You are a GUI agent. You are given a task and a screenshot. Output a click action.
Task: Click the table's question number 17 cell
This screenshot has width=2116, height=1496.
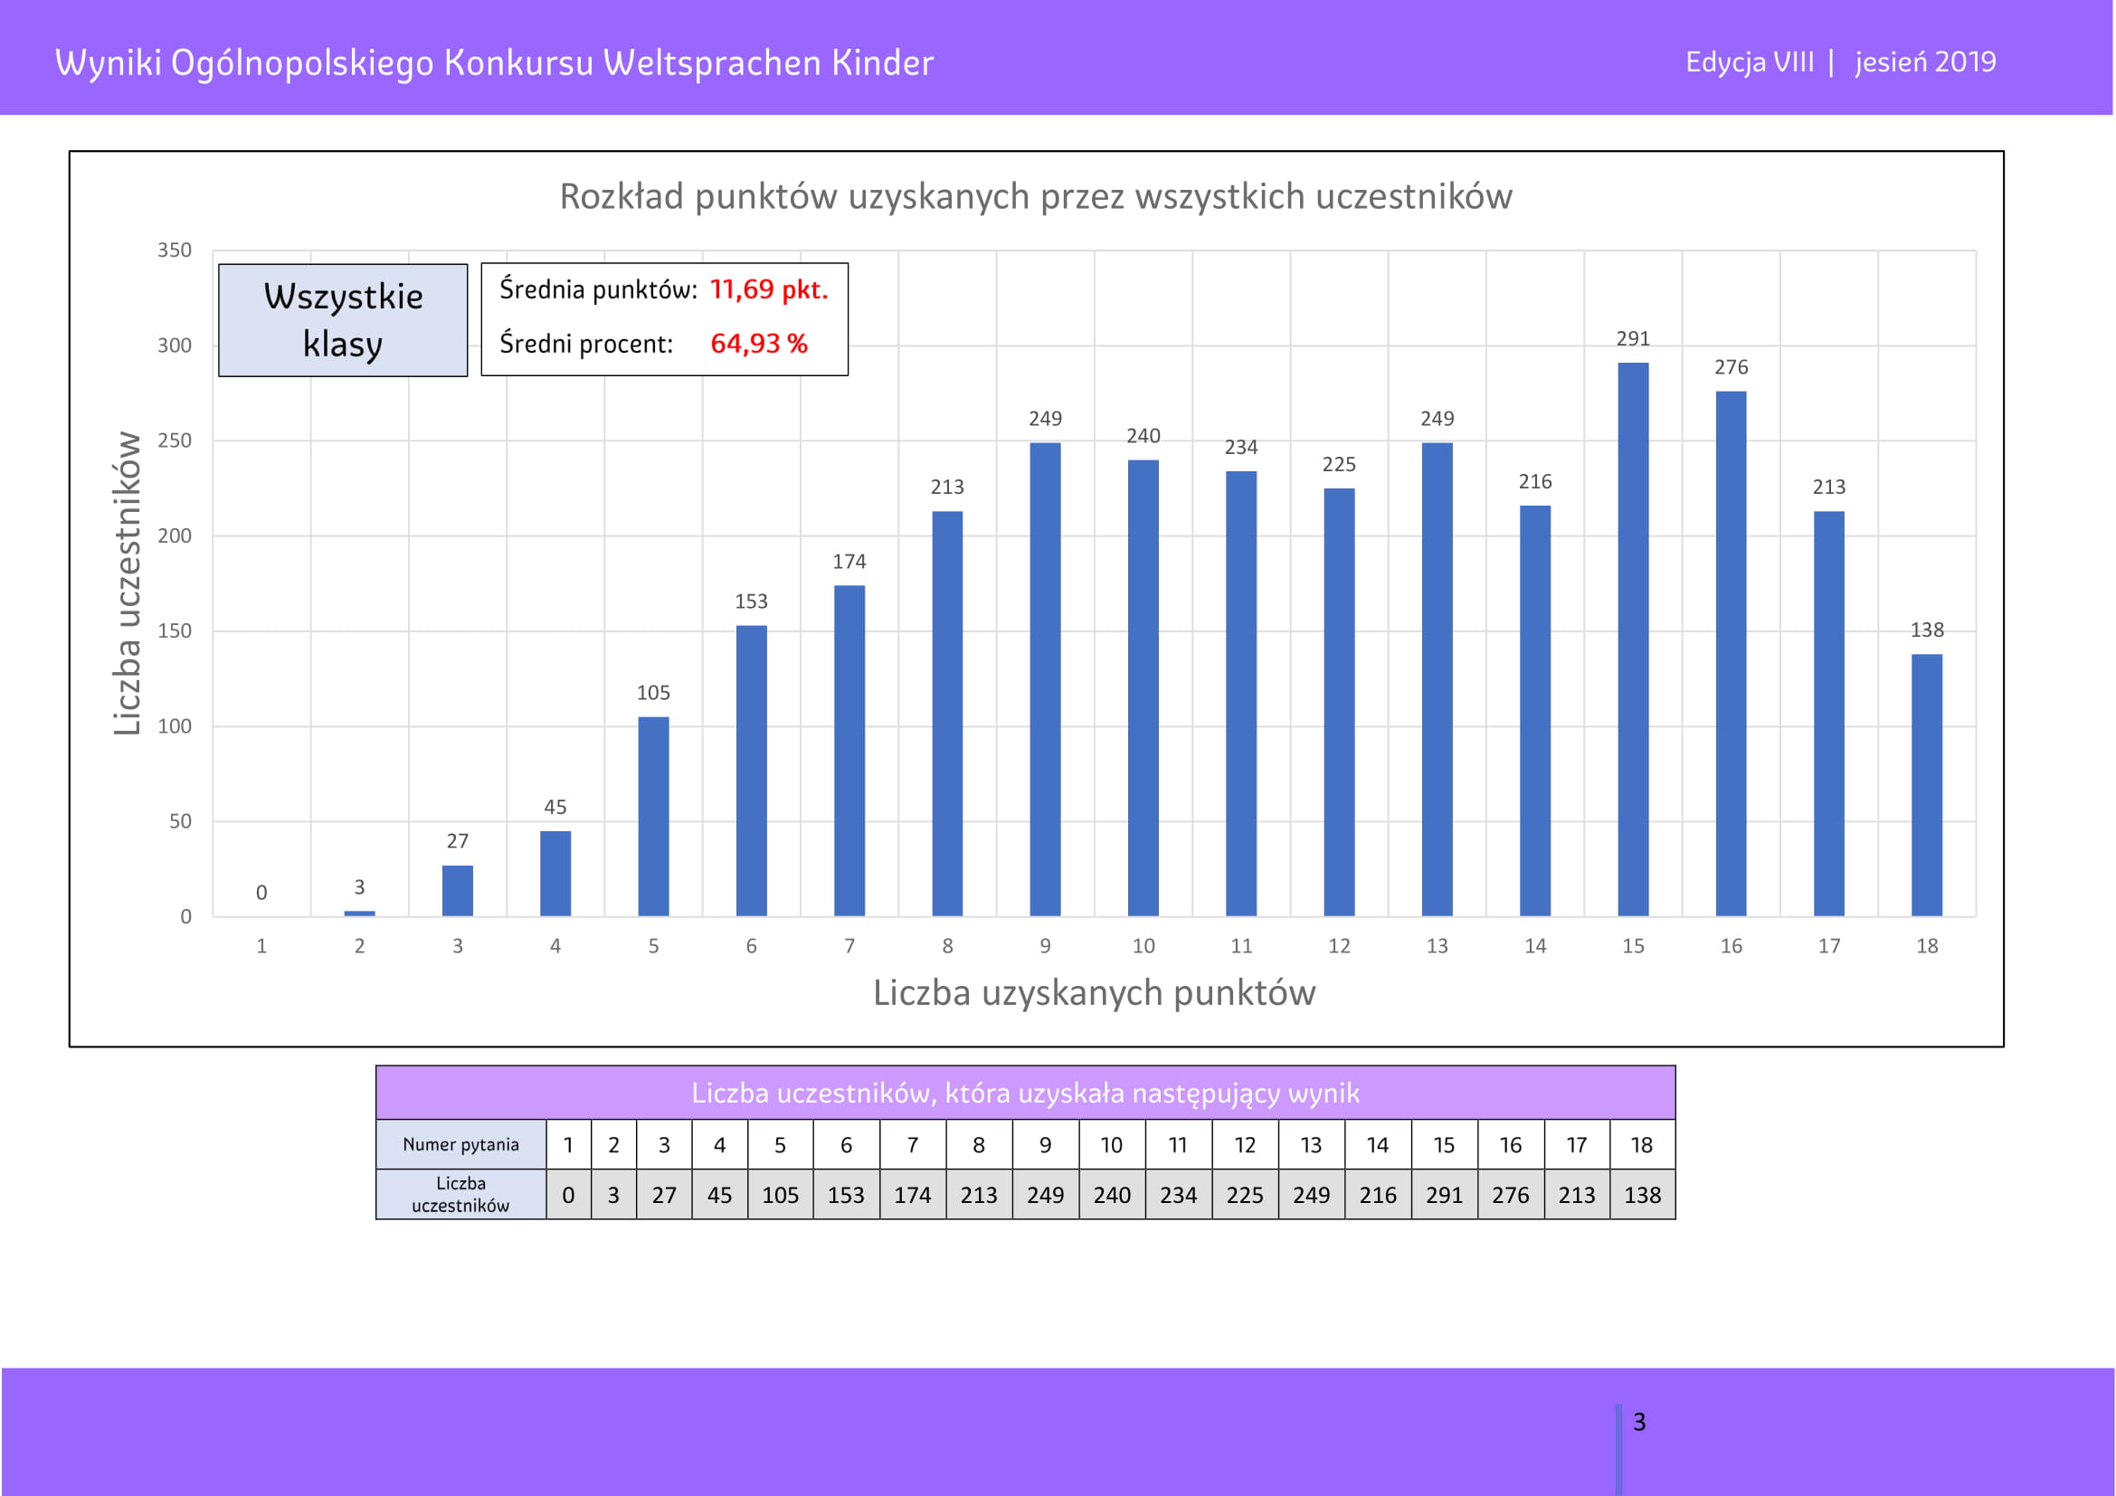coord(1577,1144)
